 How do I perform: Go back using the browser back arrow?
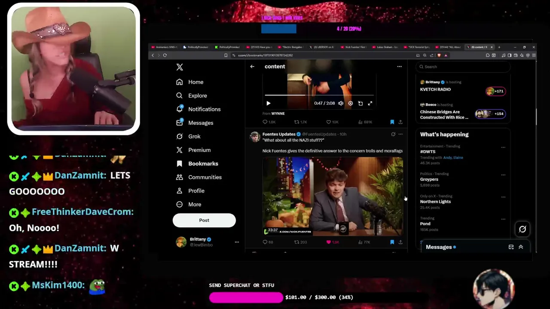click(153, 55)
